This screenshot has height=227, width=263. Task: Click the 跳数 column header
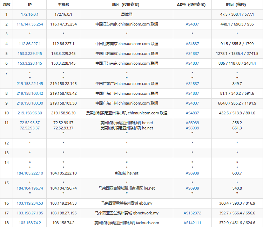coord(6,5)
